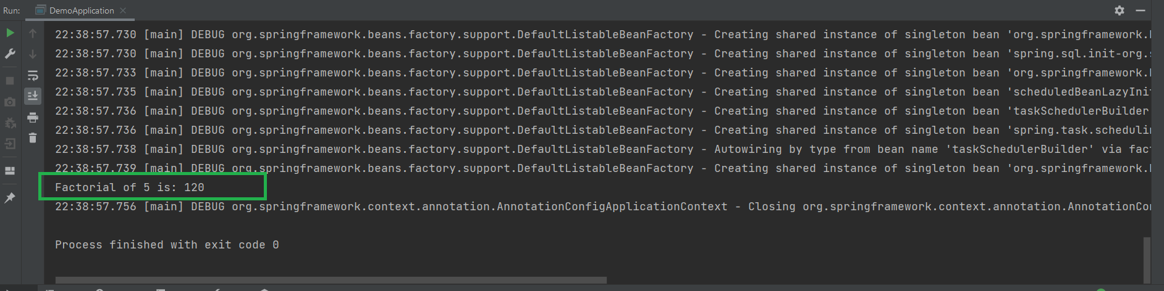Navigate up the stack trace arrow

(x=33, y=33)
